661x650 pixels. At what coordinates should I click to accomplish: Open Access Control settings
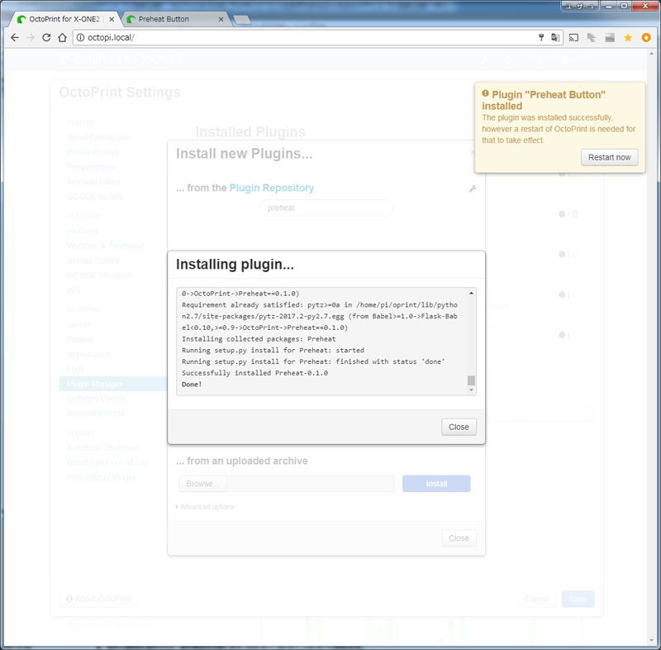point(93,260)
